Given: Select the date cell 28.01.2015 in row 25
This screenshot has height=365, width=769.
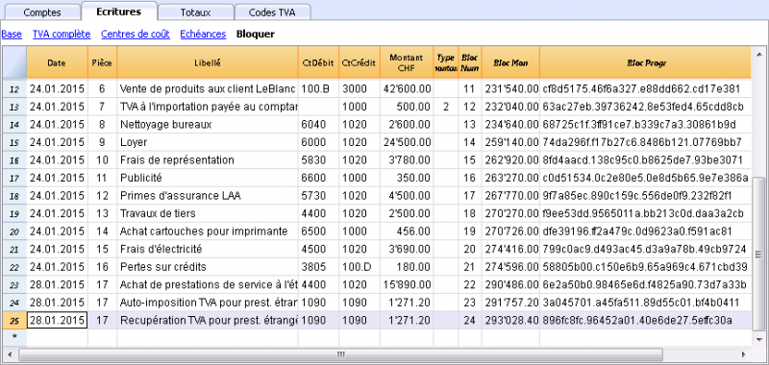Looking at the screenshot, I should (x=57, y=321).
